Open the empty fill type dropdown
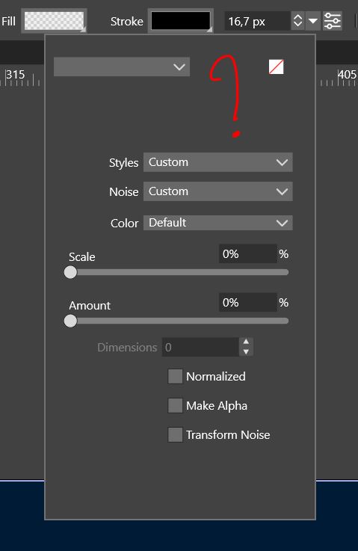Screen dimensions: 358x551 [122, 67]
